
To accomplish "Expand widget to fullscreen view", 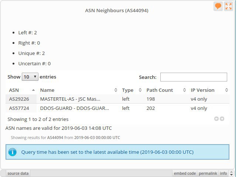I will [x=229, y=6].
